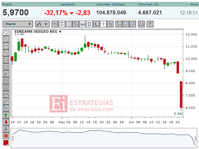This screenshot has width=199, height=149.
Task: Select the trend line drawing tool
Action: 6,39
